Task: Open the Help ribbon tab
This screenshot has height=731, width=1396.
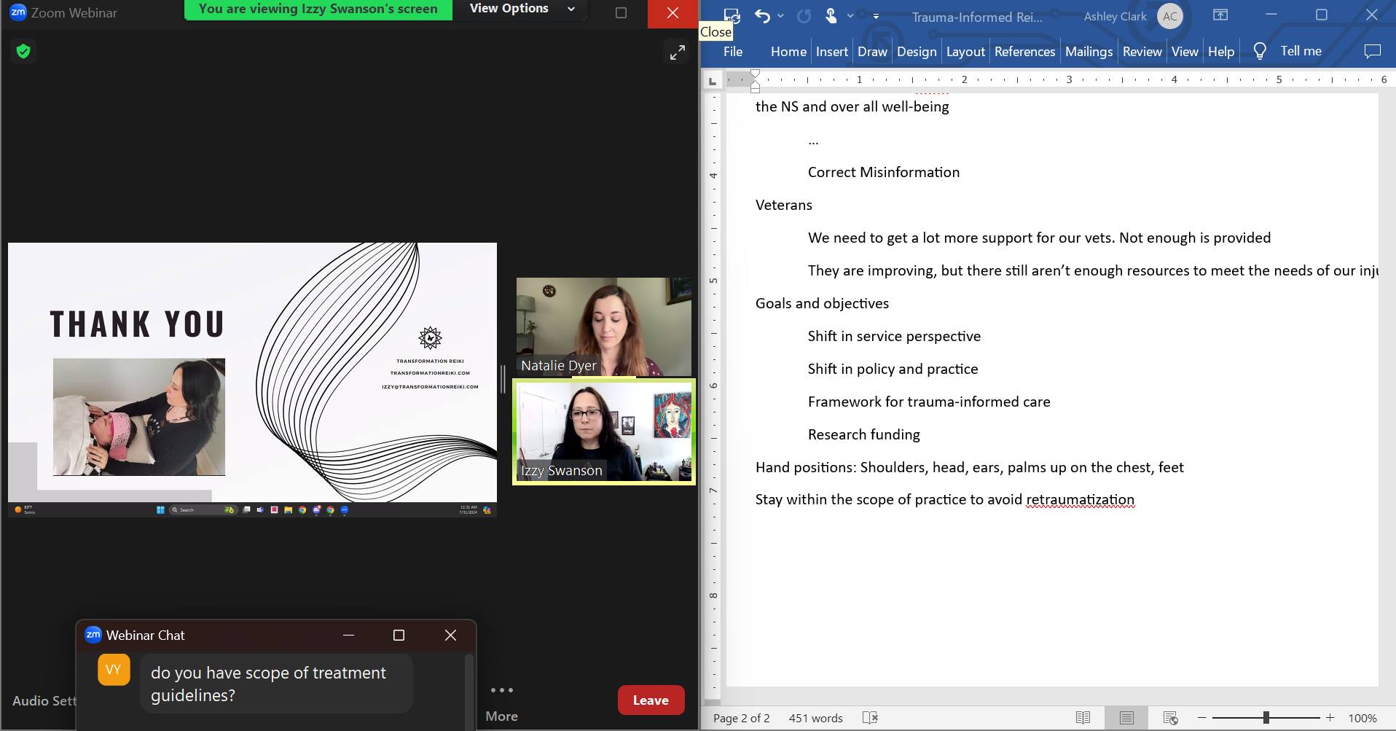Action: pyautogui.click(x=1220, y=51)
